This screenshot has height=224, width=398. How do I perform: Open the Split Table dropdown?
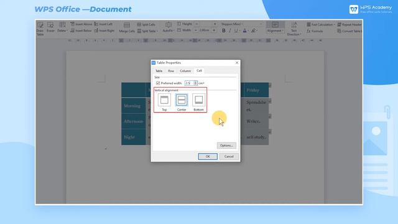click(147, 31)
